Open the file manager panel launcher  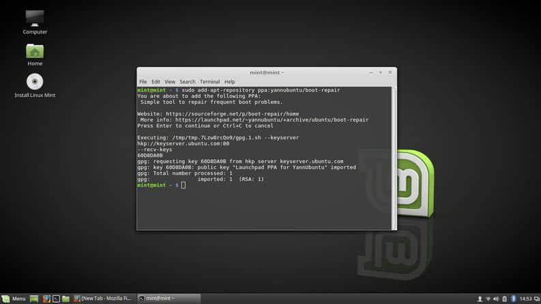tap(66, 299)
